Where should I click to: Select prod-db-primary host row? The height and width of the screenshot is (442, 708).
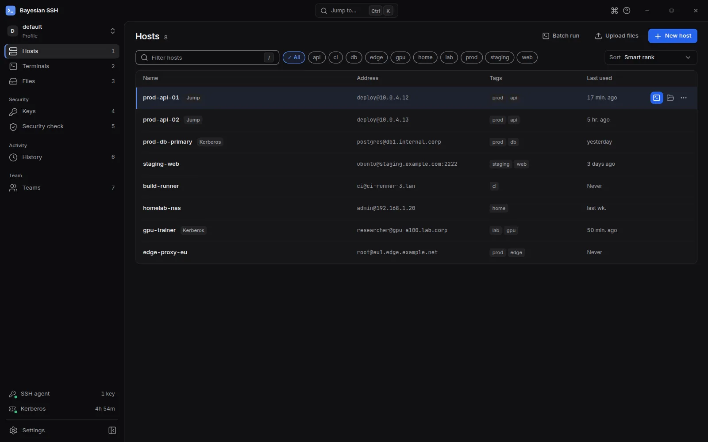tap(416, 142)
